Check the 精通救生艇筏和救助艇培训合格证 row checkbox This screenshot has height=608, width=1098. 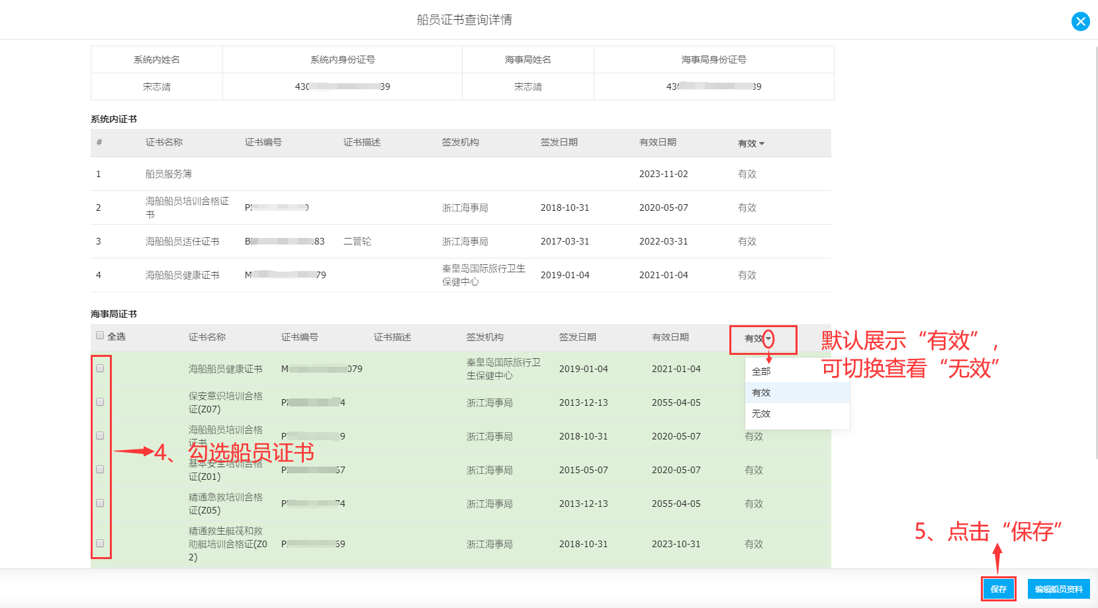coord(100,543)
